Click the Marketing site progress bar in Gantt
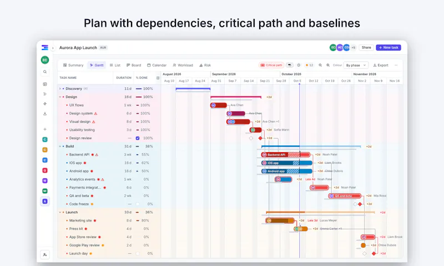 point(280,220)
